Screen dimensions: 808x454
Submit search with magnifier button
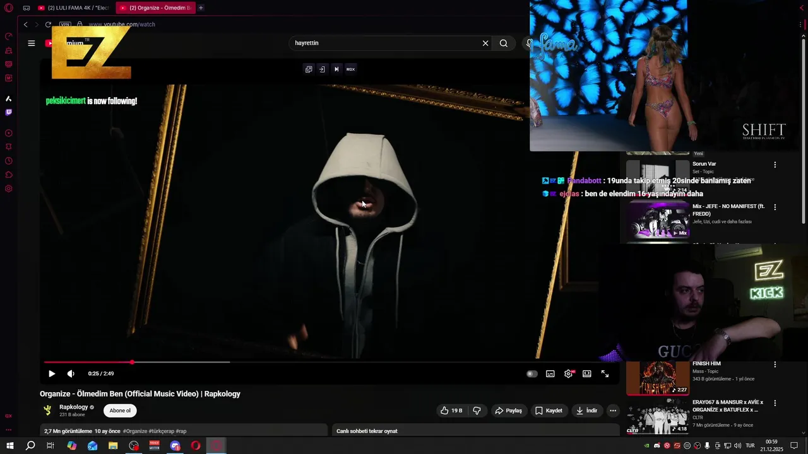pos(504,44)
